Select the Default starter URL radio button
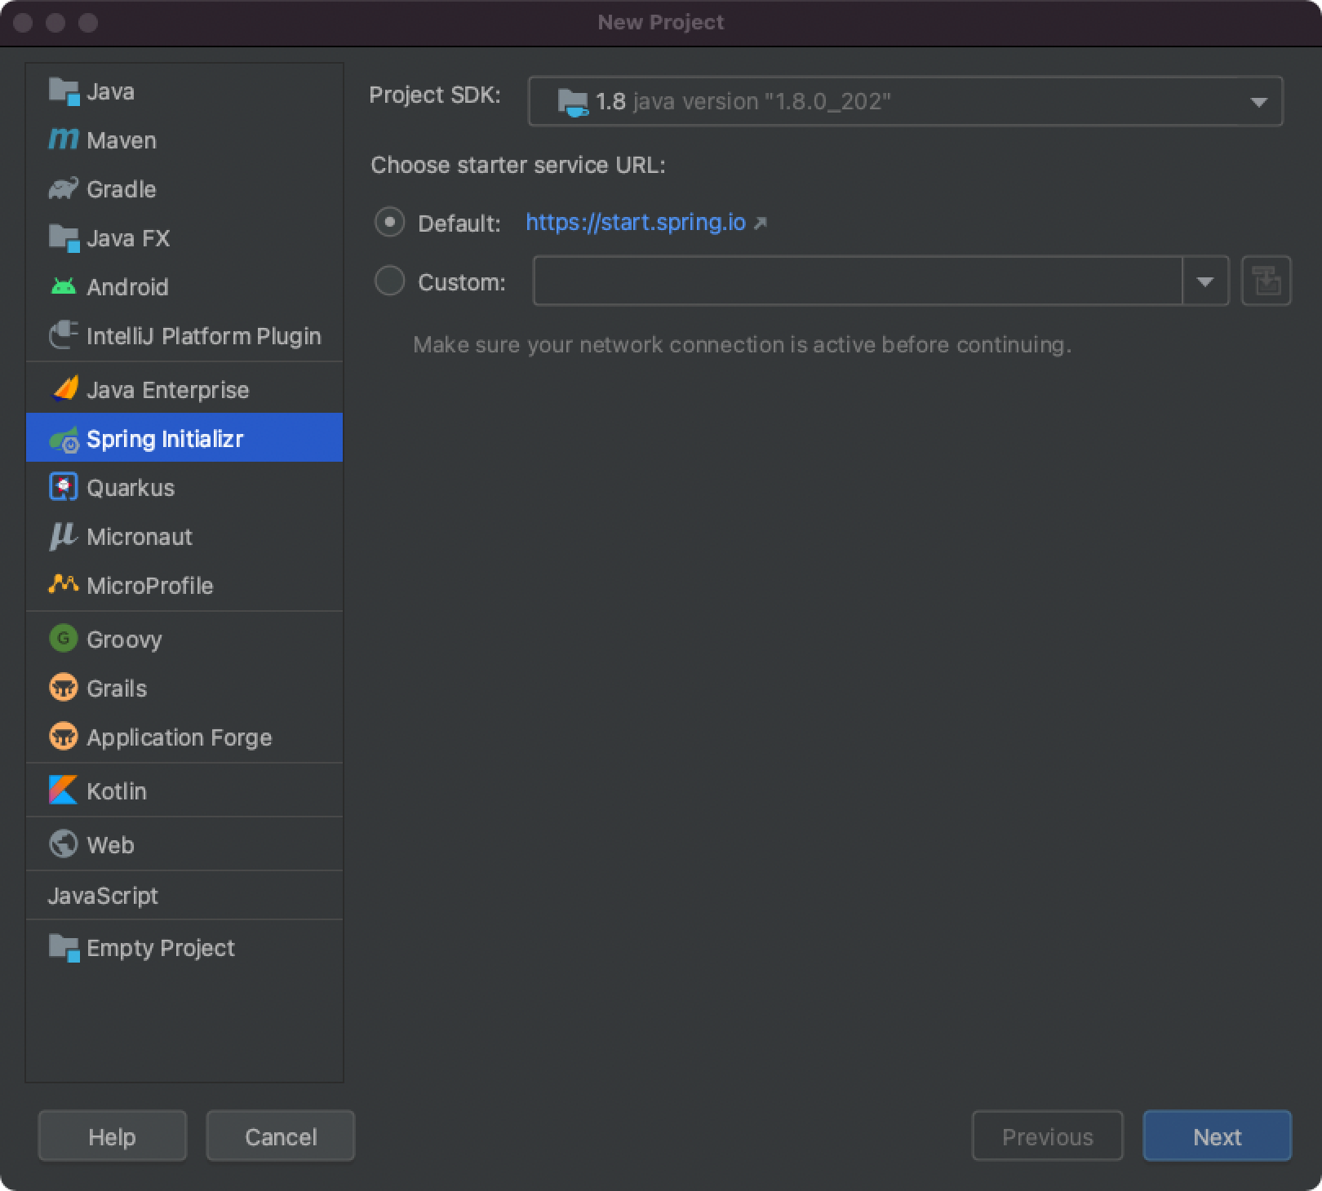Viewport: 1322px width, 1191px height. coord(389,222)
